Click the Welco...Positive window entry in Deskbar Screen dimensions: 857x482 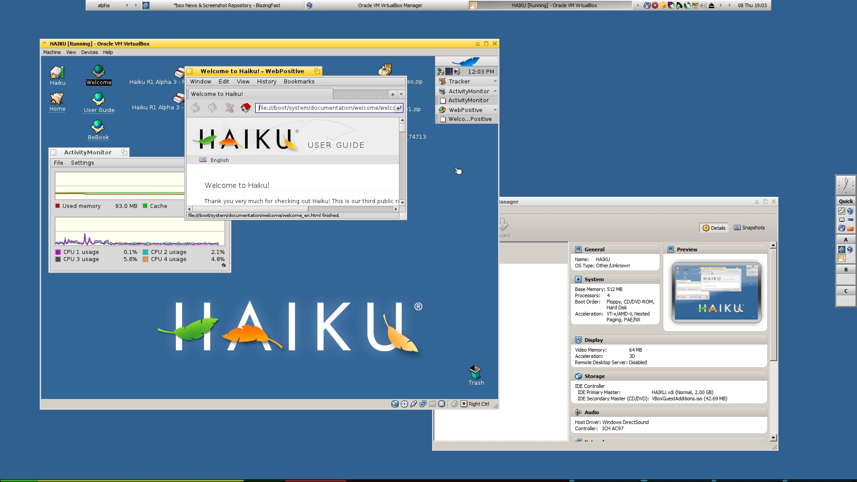point(466,119)
